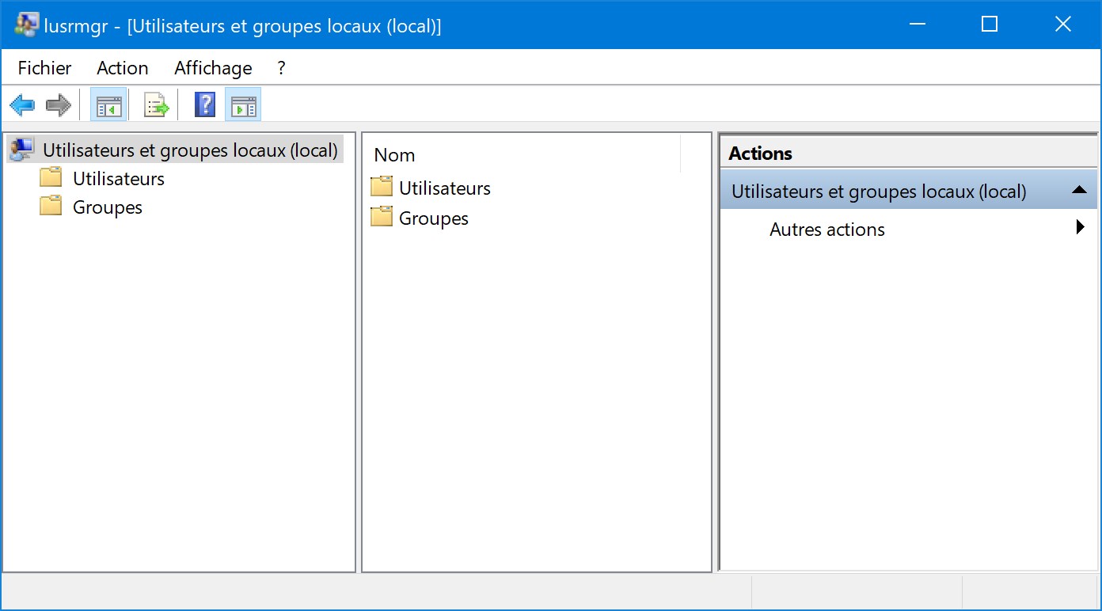Open Help via the question mark icon
1102x611 pixels.
coord(205,104)
